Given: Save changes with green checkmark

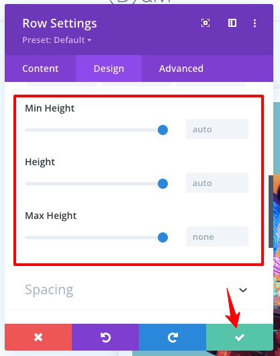Looking at the screenshot, I should 240,337.
